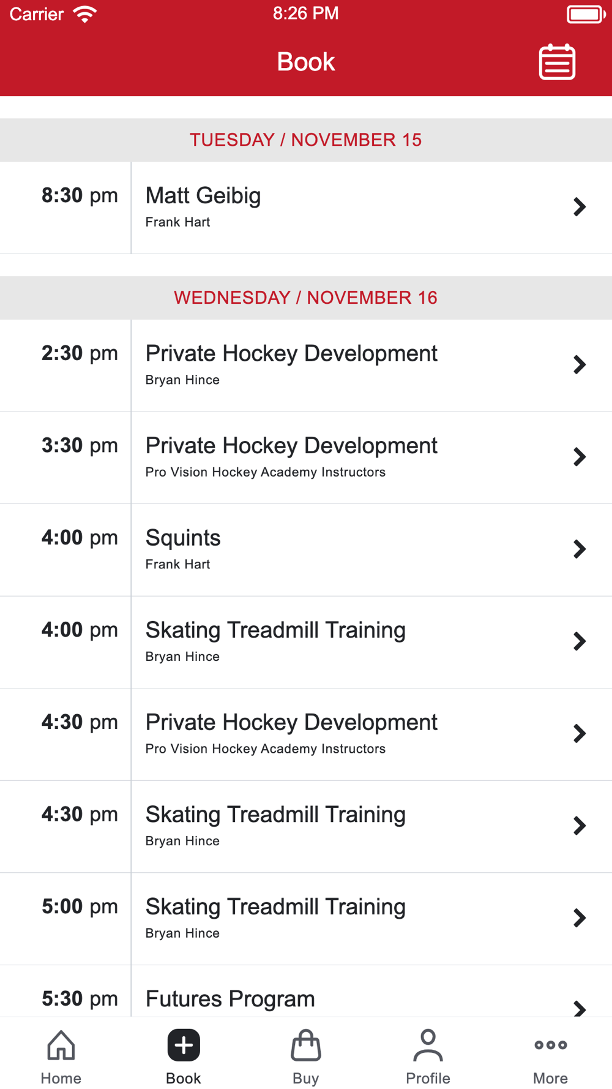Select the 4:00 pm Skating Treadmill Training session
The height and width of the screenshot is (1089, 612).
(x=306, y=642)
